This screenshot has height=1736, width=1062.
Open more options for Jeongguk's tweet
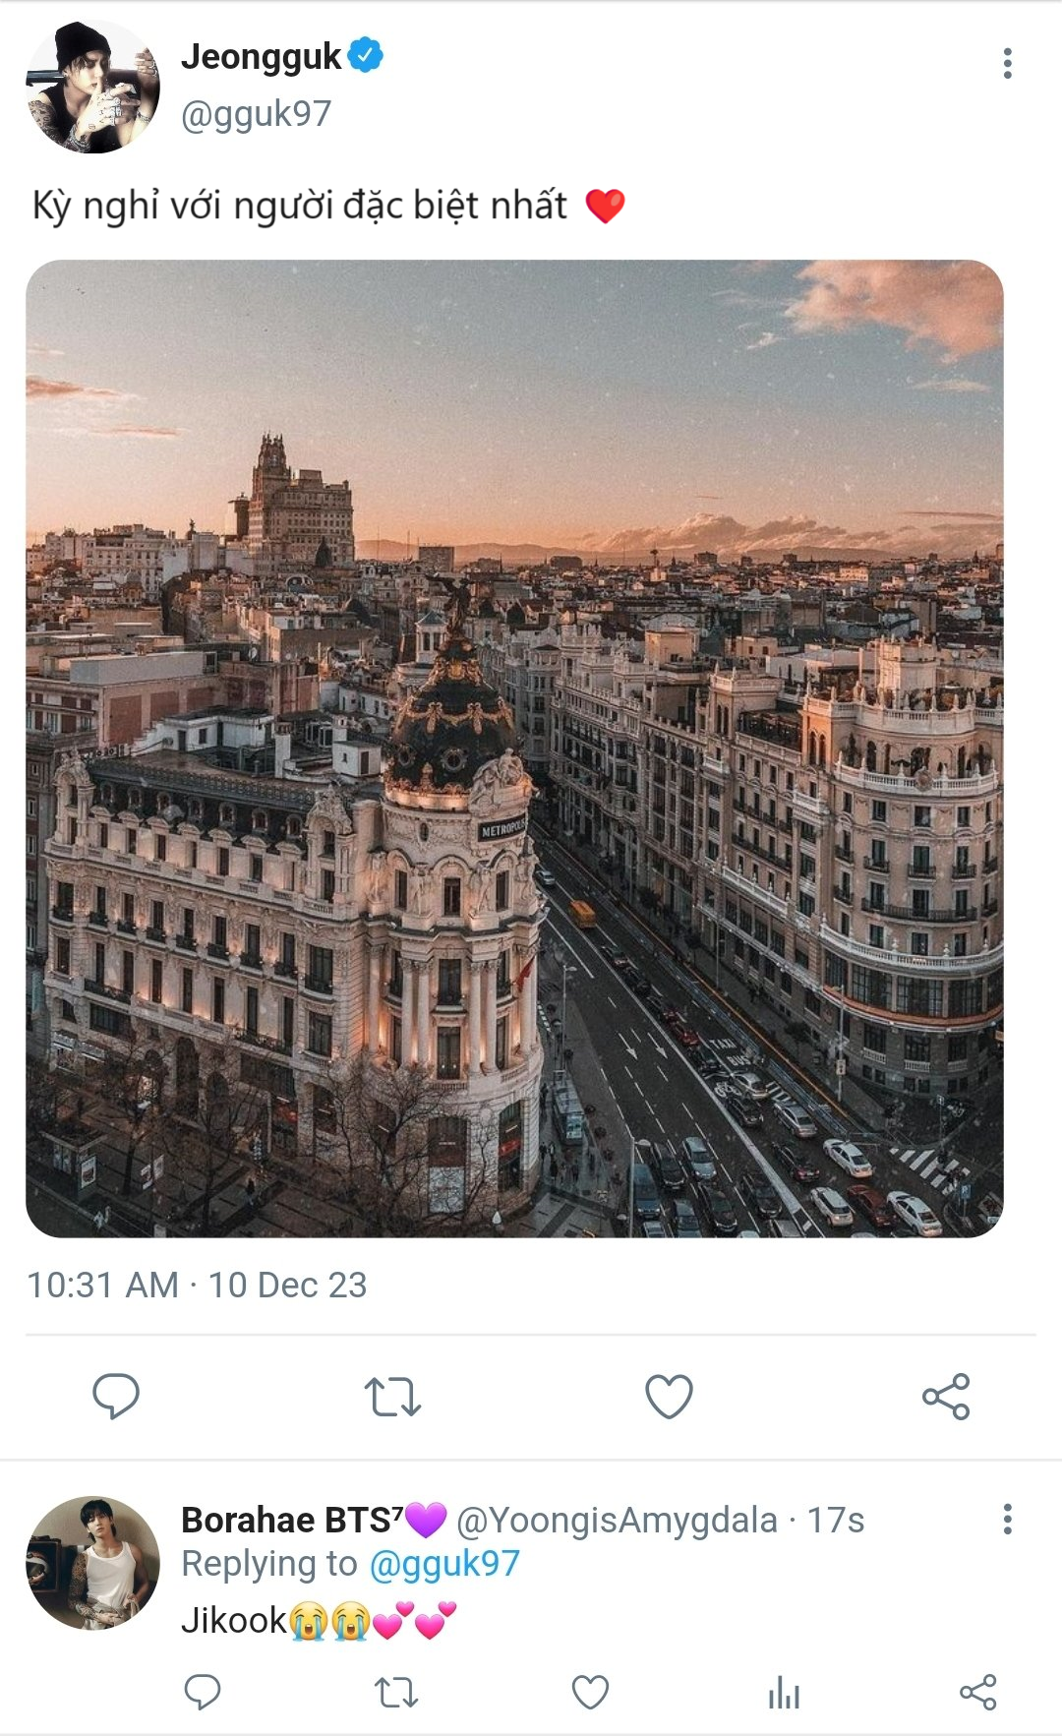[1007, 63]
